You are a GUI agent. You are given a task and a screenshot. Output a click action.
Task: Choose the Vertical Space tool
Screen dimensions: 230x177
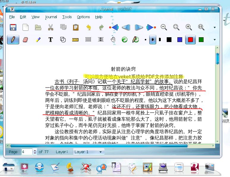[101, 39]
